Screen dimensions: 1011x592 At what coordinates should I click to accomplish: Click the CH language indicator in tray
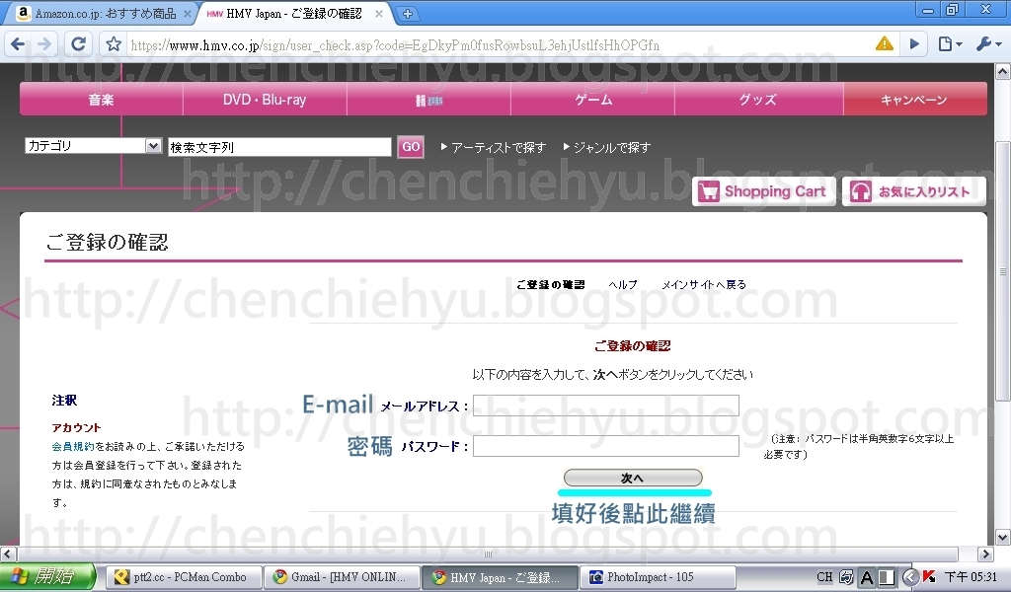(824, 577)
